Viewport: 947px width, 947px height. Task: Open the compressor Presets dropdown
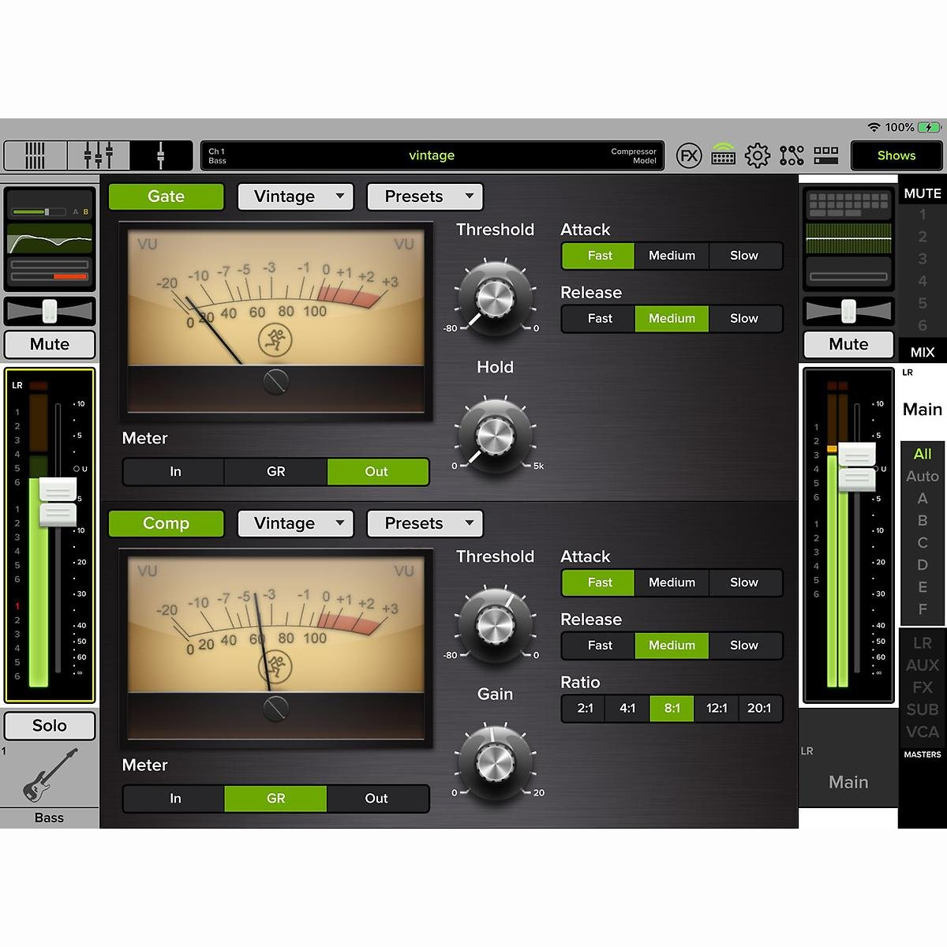pyautogui.click(x=425, y=523)
